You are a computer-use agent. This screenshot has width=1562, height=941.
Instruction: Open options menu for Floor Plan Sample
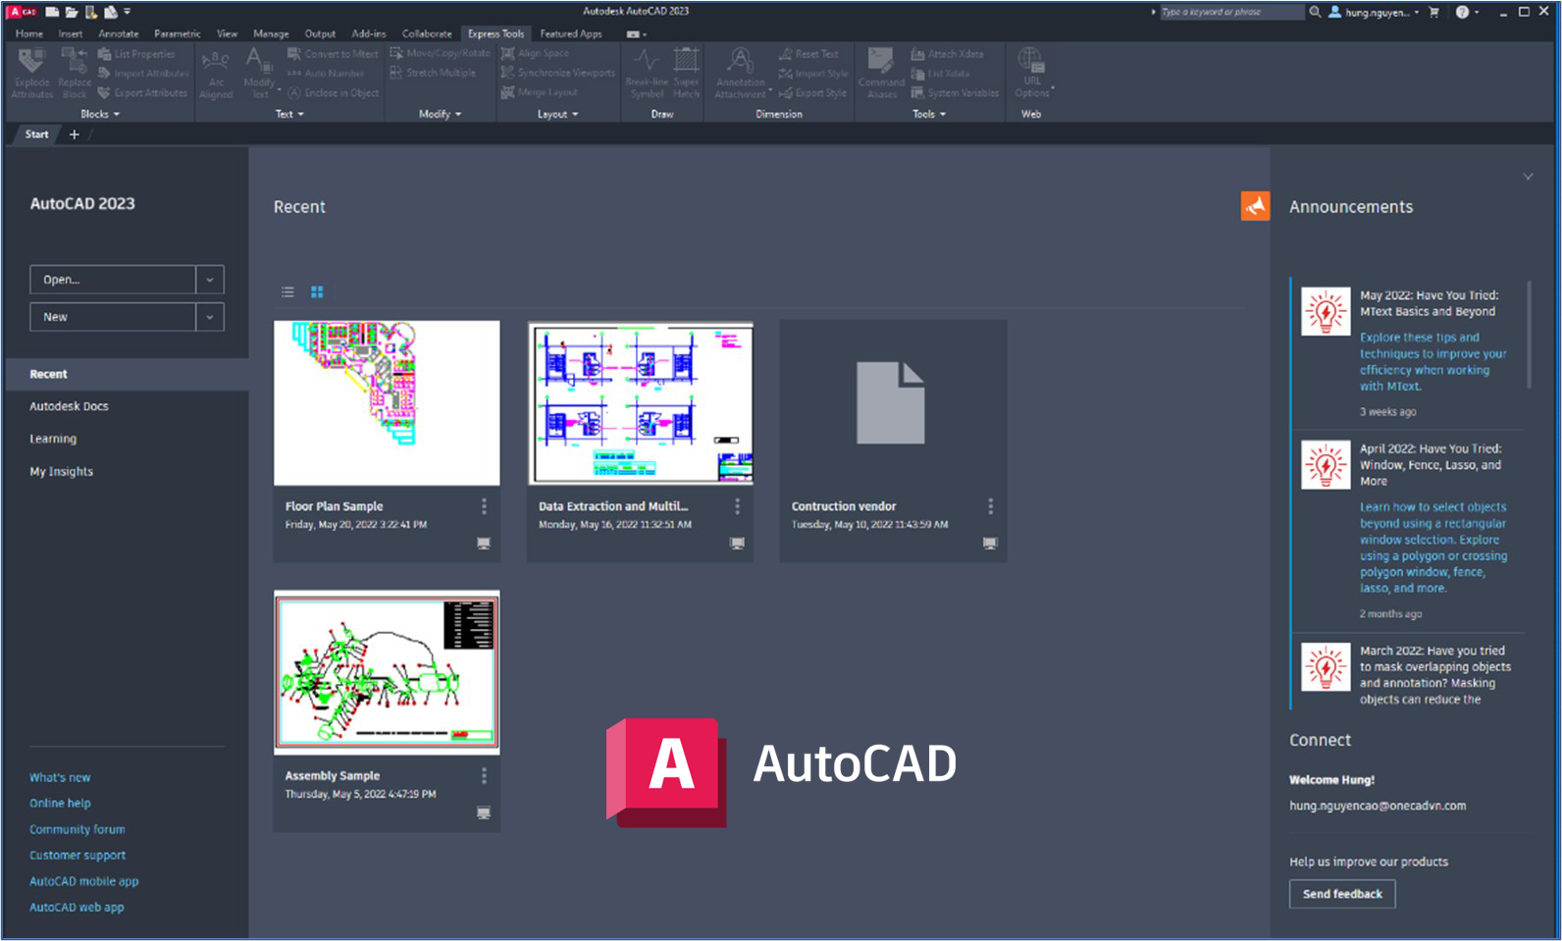coord(484,506)
